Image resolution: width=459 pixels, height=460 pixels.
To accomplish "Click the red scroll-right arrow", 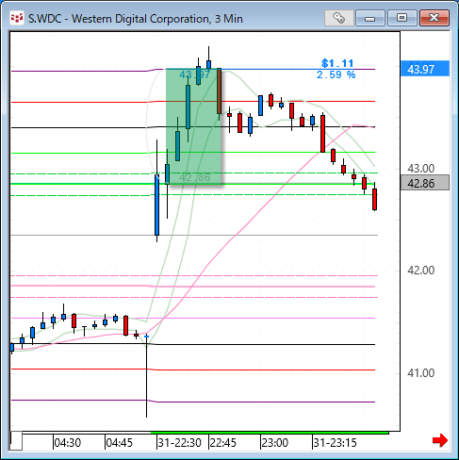I will coord(440,440).
